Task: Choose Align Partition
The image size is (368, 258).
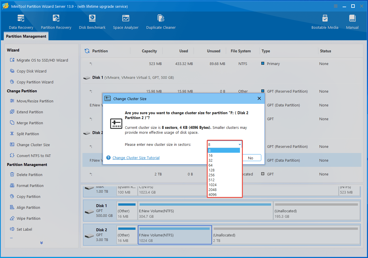Action: click(25, 207)
